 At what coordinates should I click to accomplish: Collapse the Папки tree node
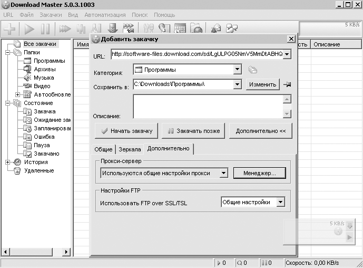[x=8, y=53]
